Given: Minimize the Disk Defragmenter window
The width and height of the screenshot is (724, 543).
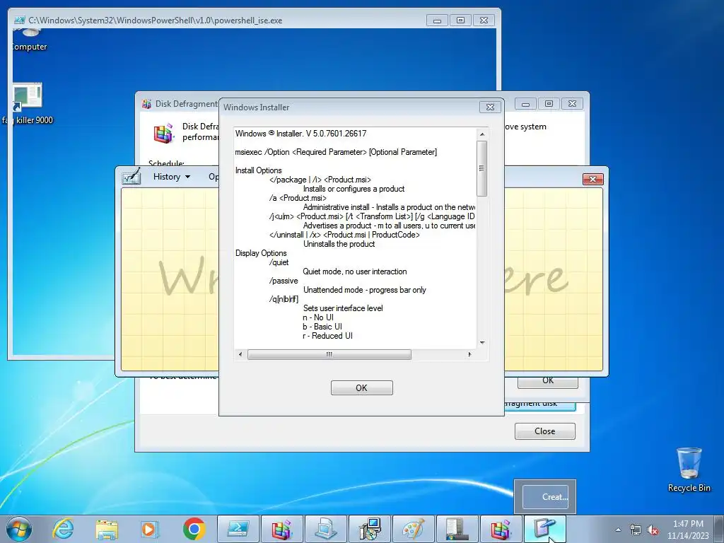Looking at the screenshot, I should click(525, 104).
